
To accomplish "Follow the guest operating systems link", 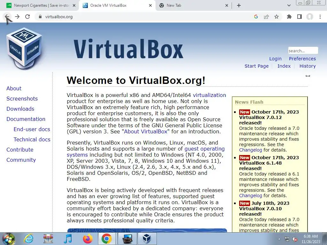I will coord(205,149).
